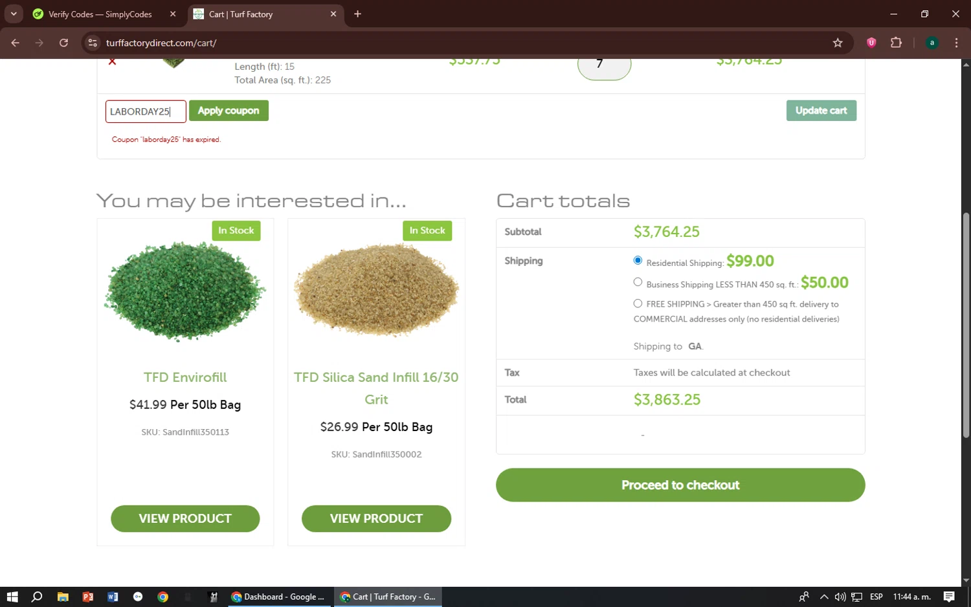The width and height of the screenshot is (971, 607).
Task: Click the Silica Sand In Stock badge
Action: coord(427,230)
